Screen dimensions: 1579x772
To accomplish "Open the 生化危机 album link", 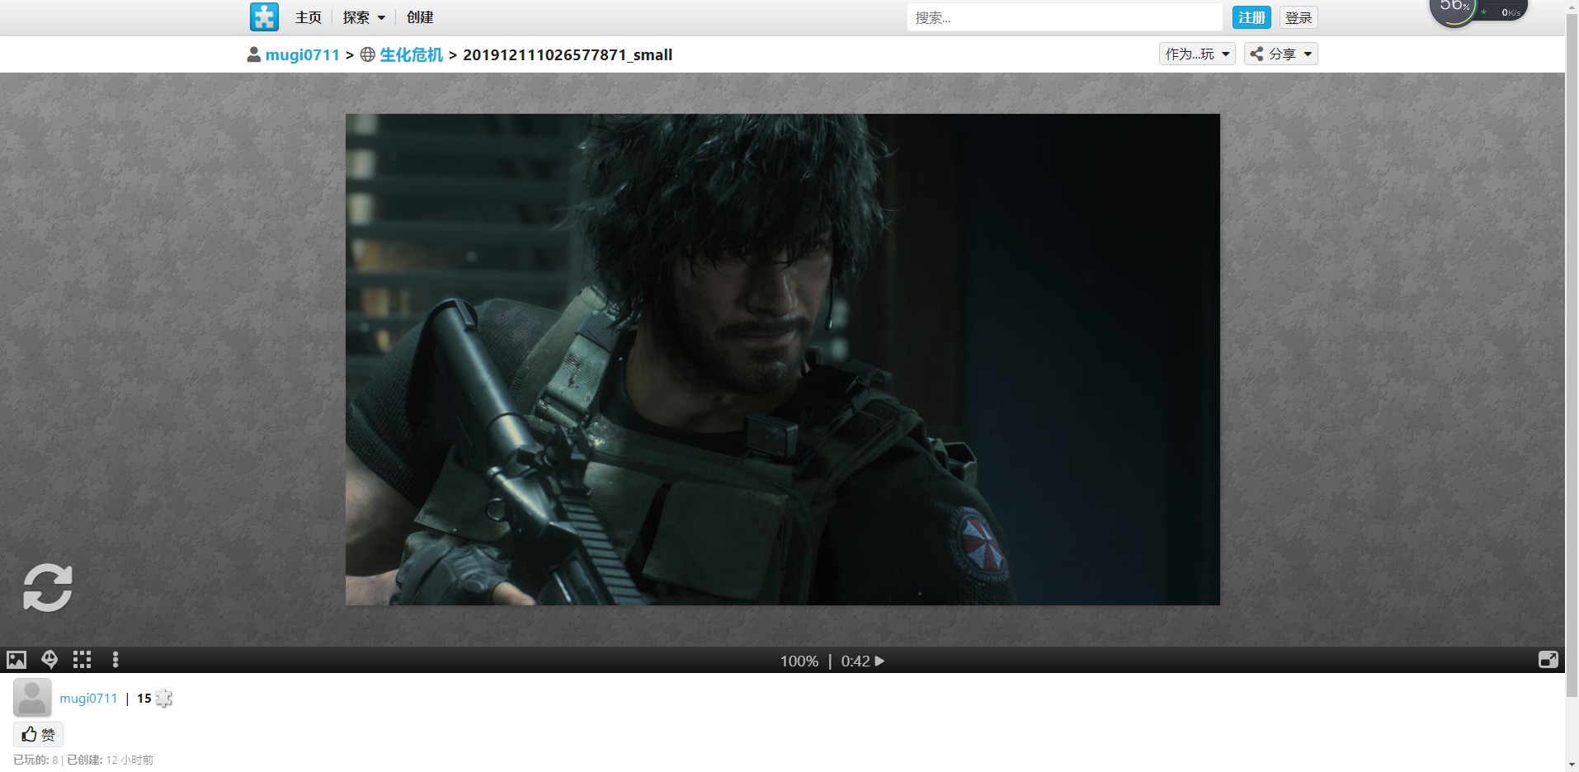I will tap(411, 55).
